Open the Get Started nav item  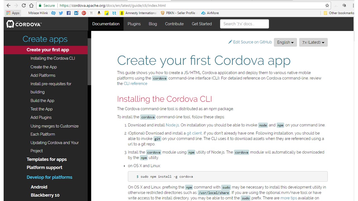tap(202, 24)
